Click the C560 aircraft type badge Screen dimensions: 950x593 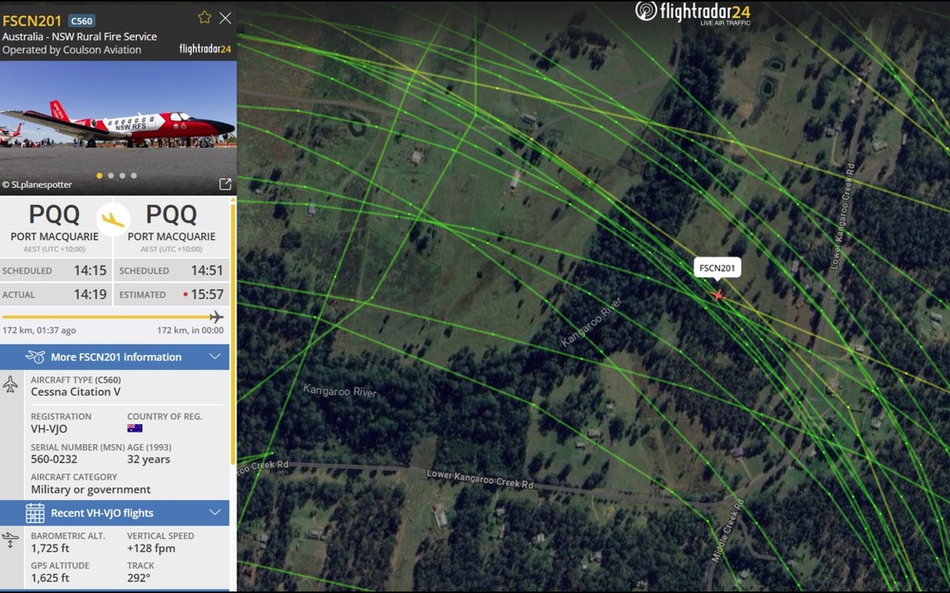(81, 21)
